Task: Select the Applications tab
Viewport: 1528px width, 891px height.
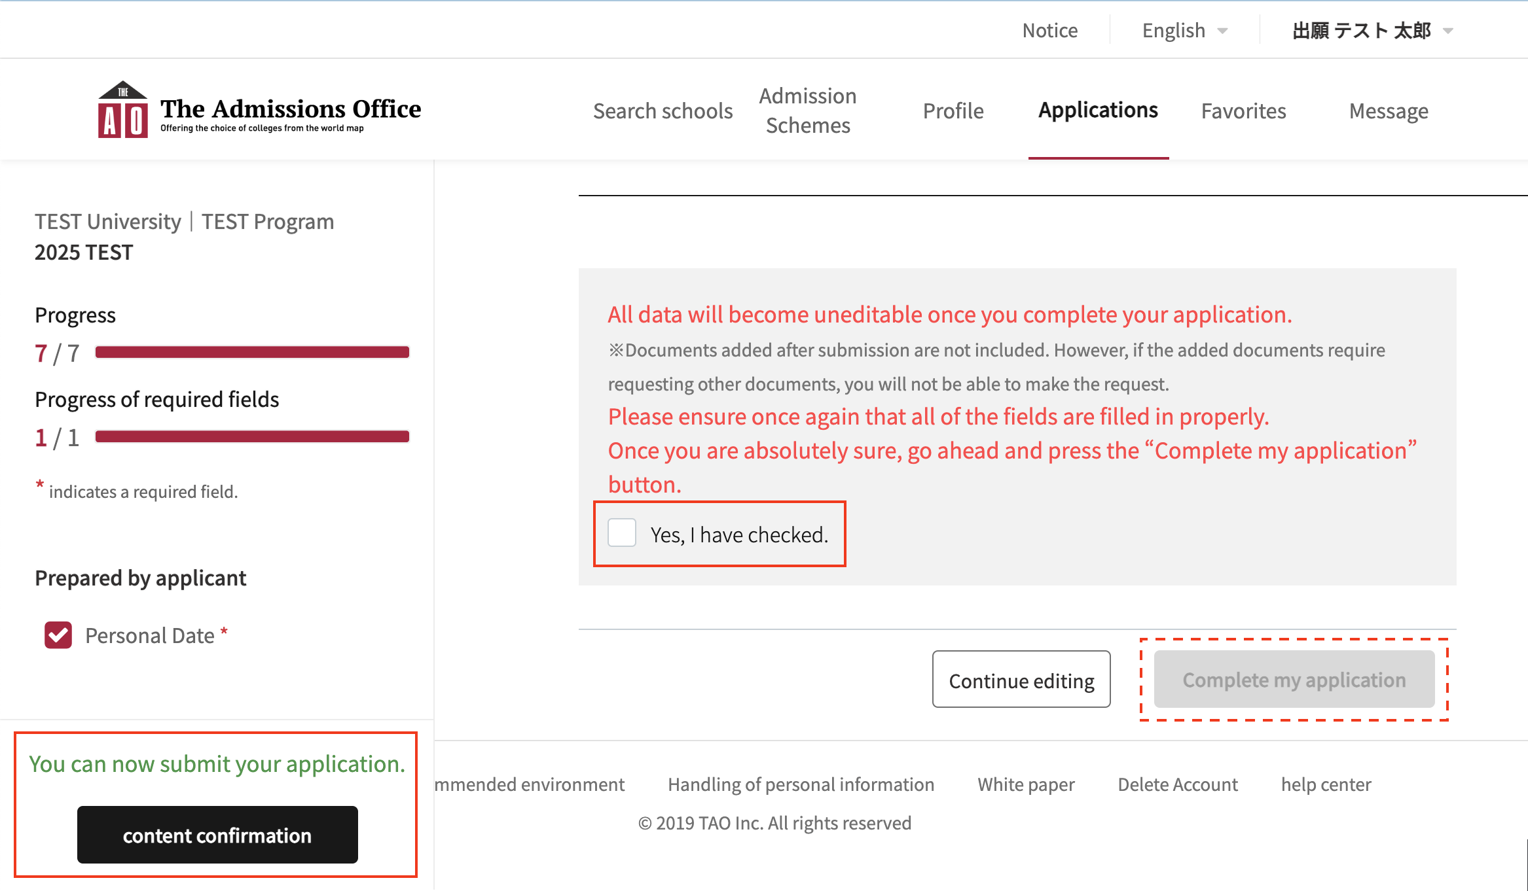Action: (x=1098, y=110)
